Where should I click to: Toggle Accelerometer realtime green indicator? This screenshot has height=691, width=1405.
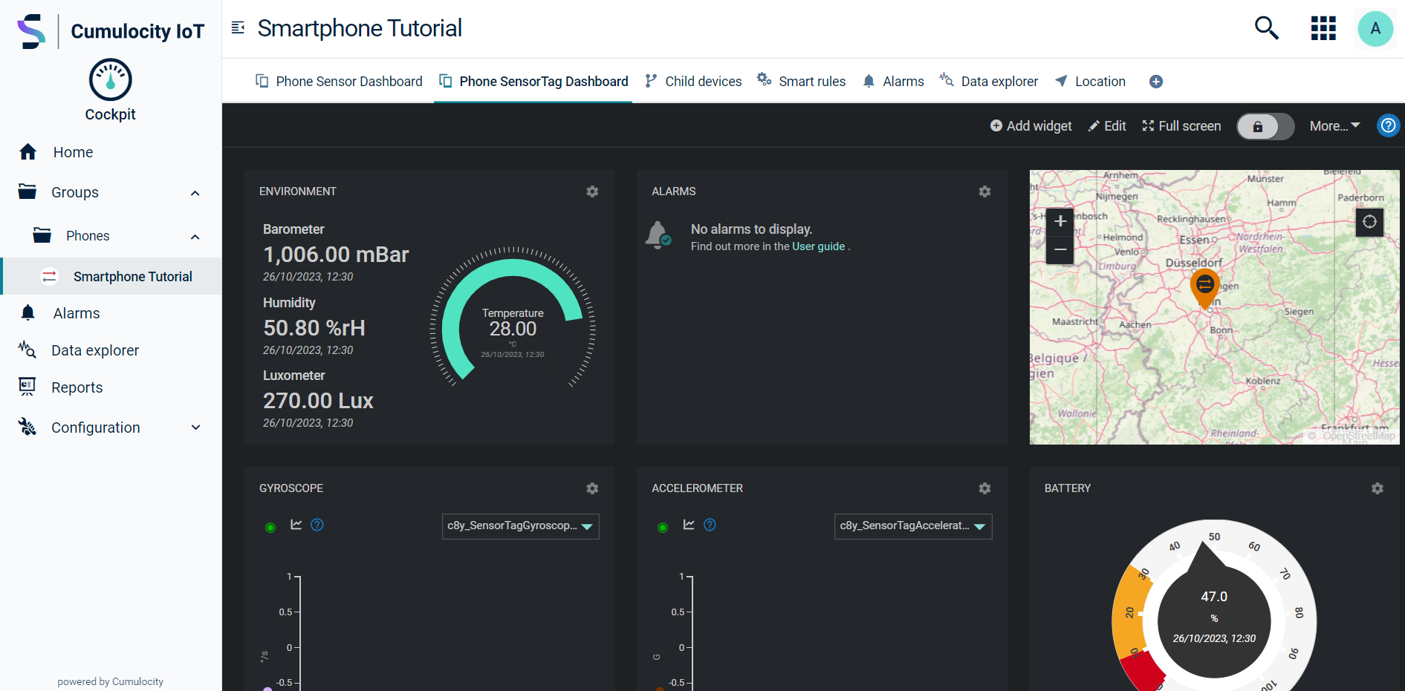pyautogui.click(x=663, y=528)
